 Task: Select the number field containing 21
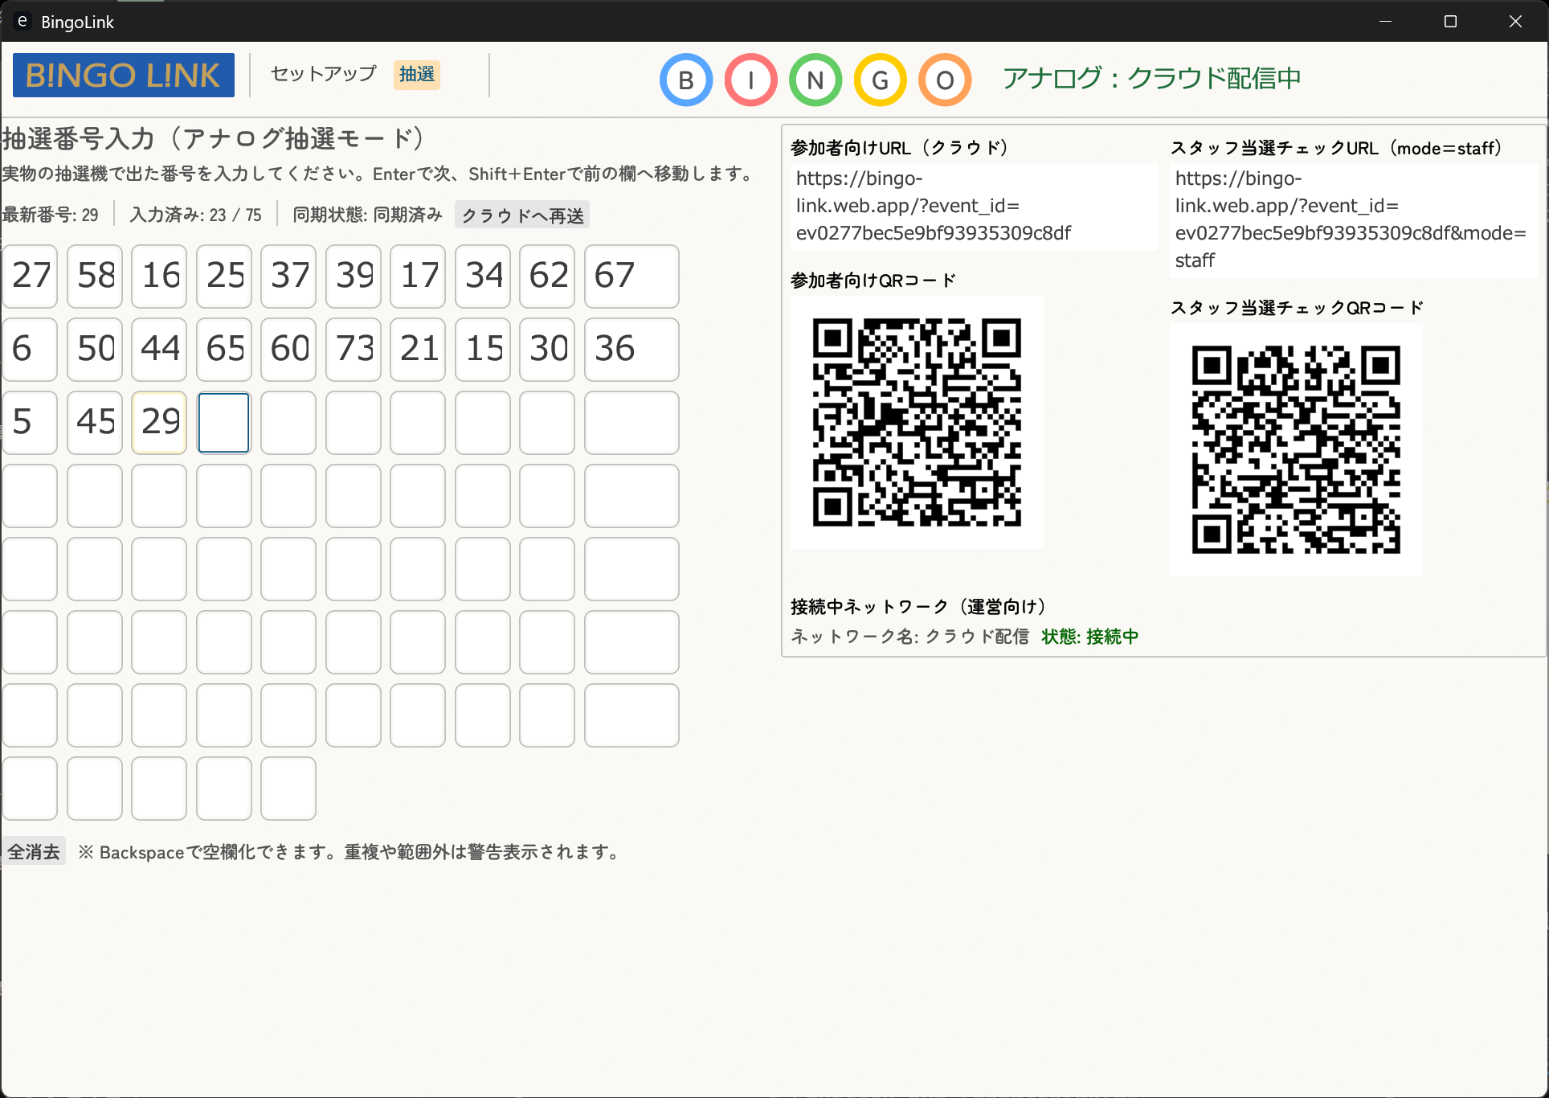pos(418,350)
